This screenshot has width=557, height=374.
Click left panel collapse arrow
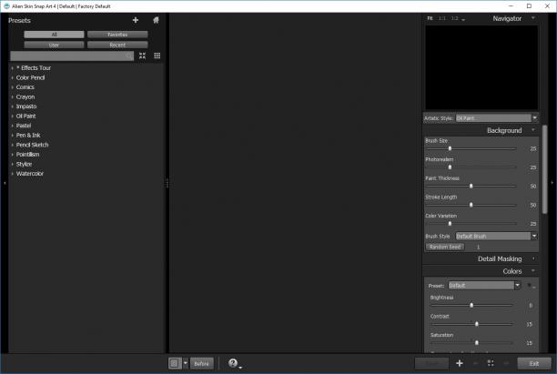[x=5, y=183]
